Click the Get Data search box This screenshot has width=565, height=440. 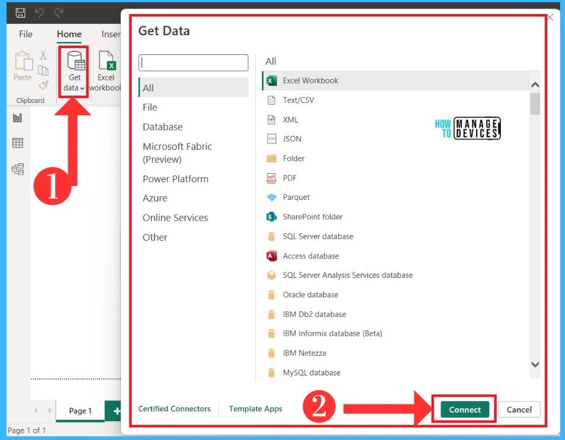tap(193, 63)
